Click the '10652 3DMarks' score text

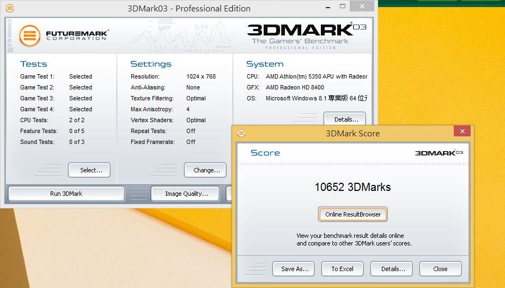click(x=352, y=187)
